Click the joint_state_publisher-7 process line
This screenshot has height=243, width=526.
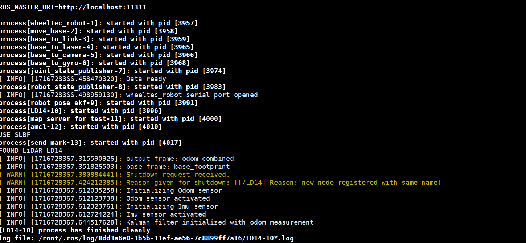[x=113, y=71]
